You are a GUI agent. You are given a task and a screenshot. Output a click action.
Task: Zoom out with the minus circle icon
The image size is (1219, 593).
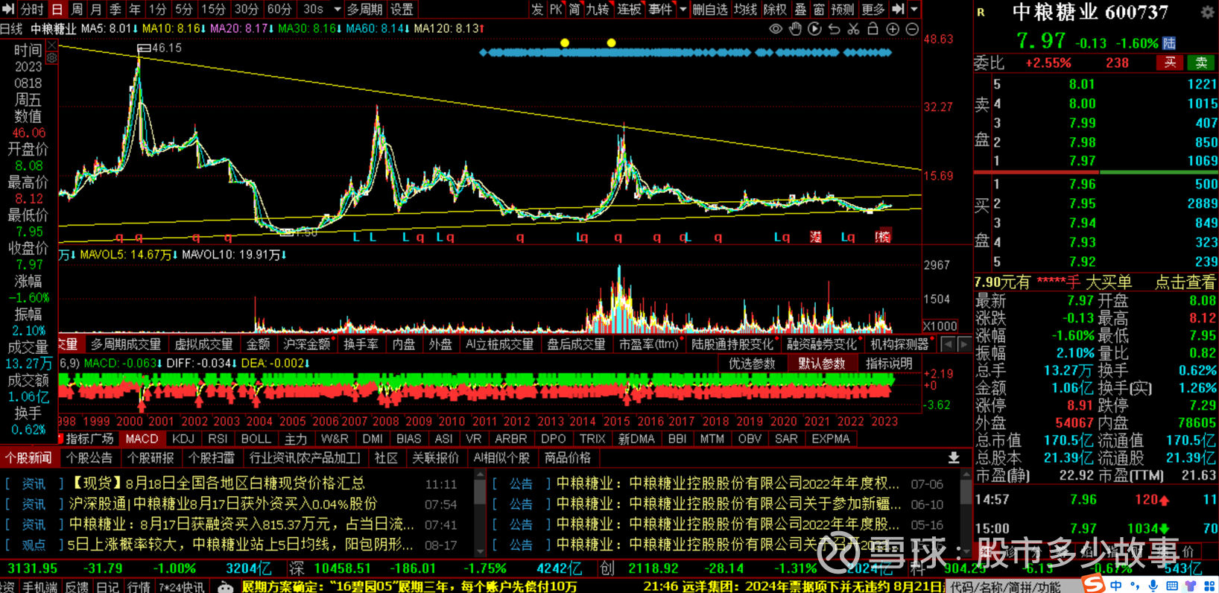[x=911, y=29]
